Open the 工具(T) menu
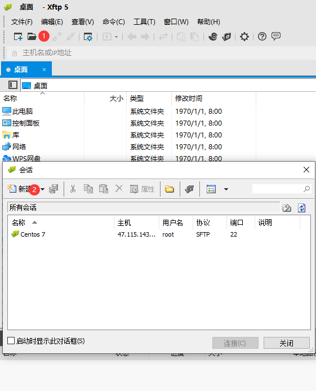This screenshot has height=391, width=316. 144,22
